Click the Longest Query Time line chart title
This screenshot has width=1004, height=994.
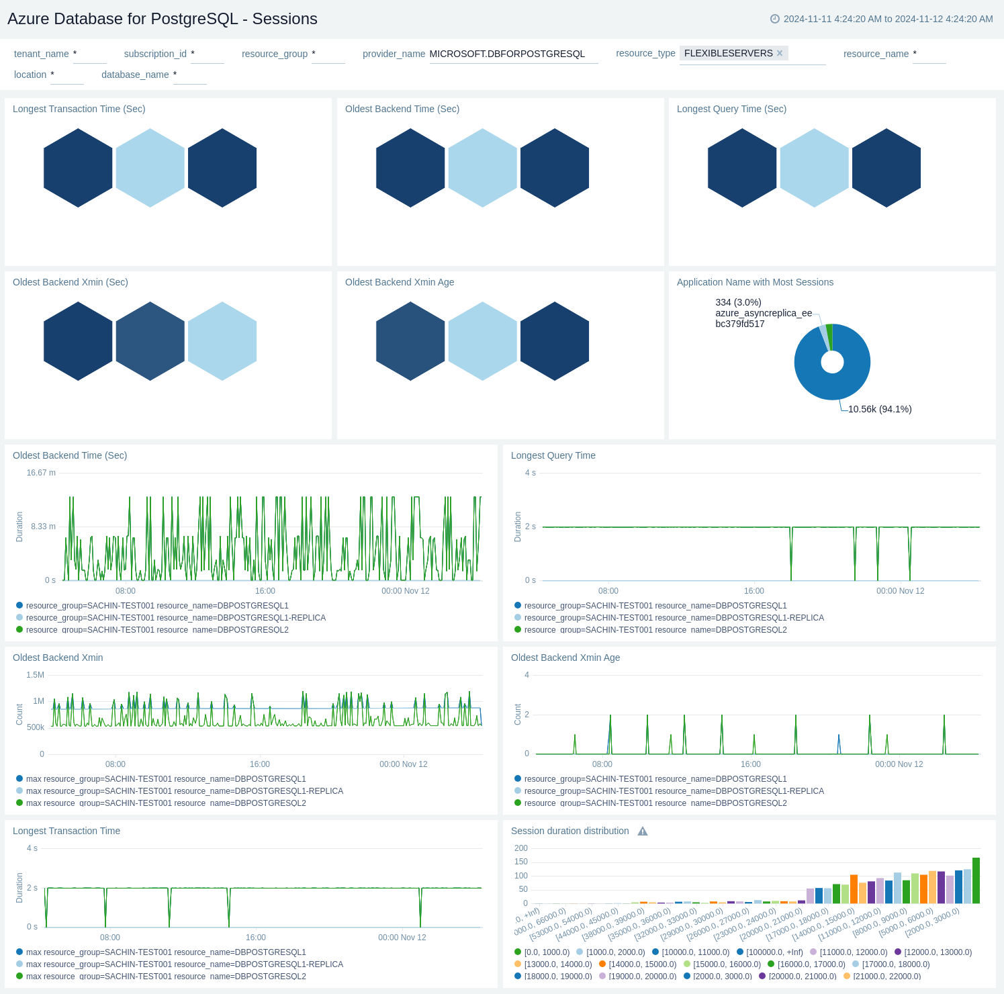click(x=553, y=455)
